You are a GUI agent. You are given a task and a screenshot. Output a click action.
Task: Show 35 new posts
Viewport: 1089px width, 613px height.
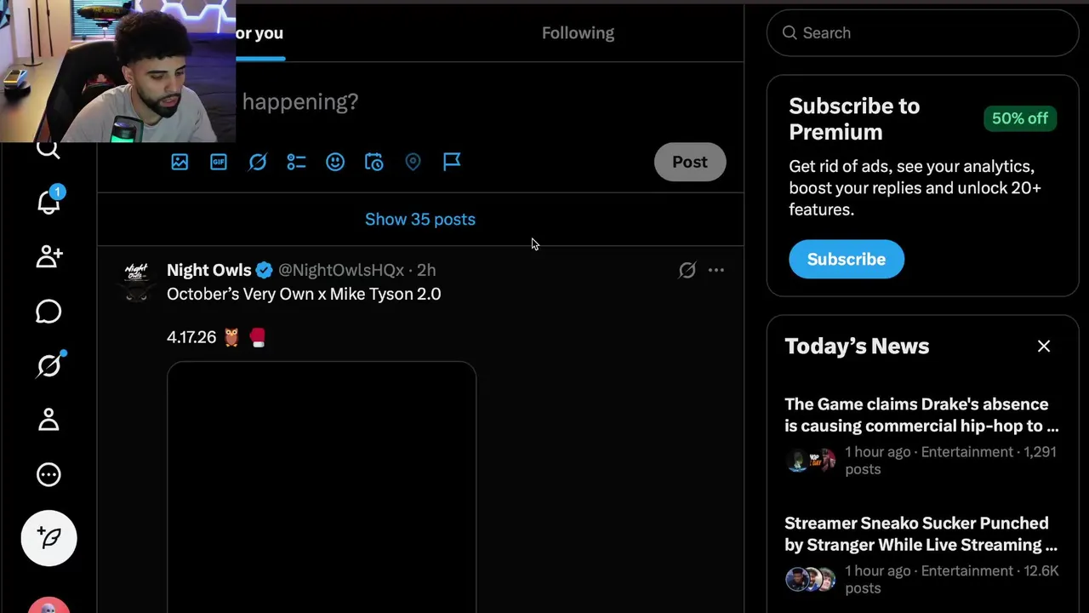tap(420, 220)
